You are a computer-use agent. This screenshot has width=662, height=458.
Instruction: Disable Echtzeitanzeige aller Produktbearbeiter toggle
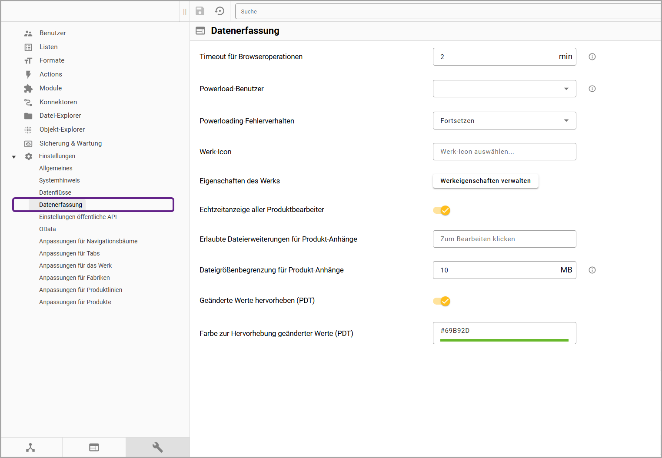[442, 210]
